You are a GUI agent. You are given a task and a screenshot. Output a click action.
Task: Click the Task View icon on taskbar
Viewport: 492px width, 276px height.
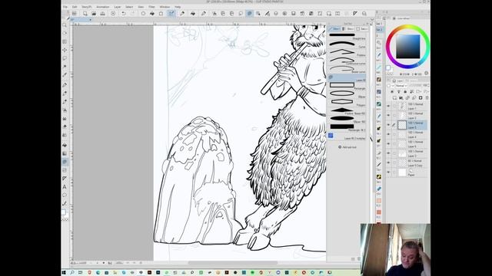pyautogui.click(x=81, y=273)
